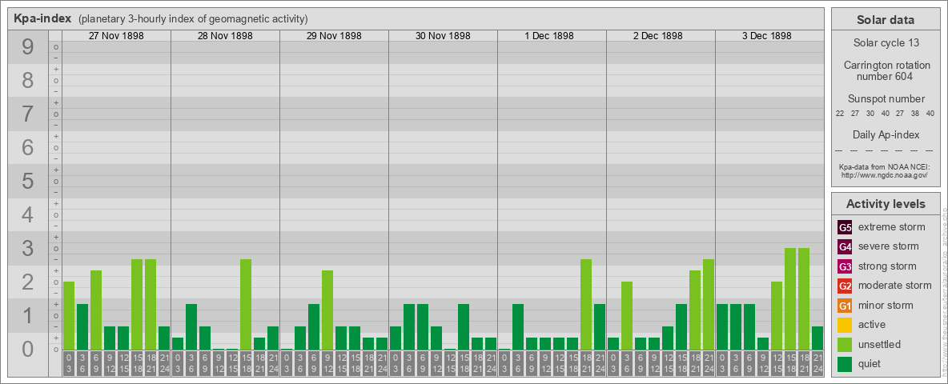The image size is (948, 384).
Task: Click the 27 Nov 6-9 hour bar
Action: pos(96,310)
